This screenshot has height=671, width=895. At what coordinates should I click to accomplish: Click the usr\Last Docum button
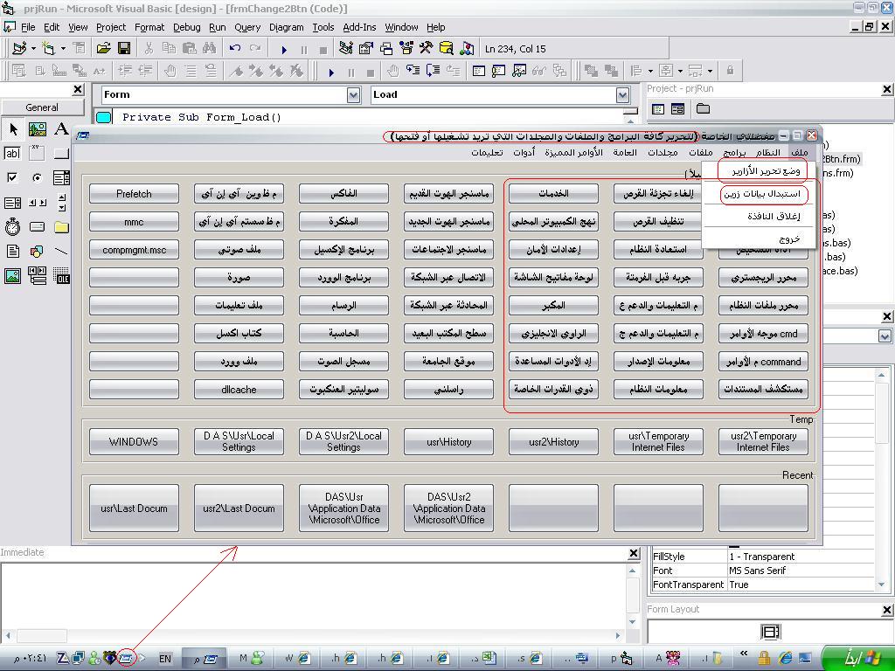(x=134, y=508)
